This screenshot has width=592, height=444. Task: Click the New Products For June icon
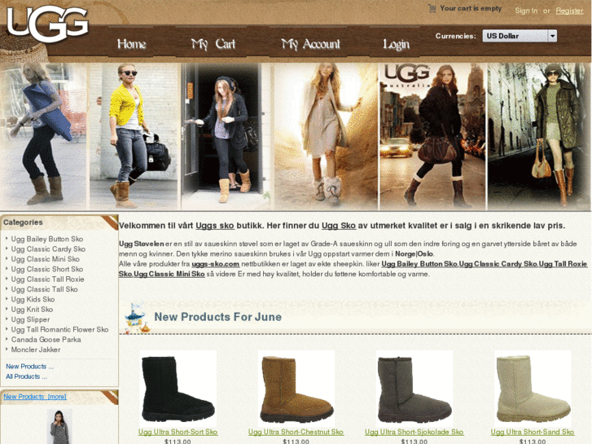tap(136, 319)
